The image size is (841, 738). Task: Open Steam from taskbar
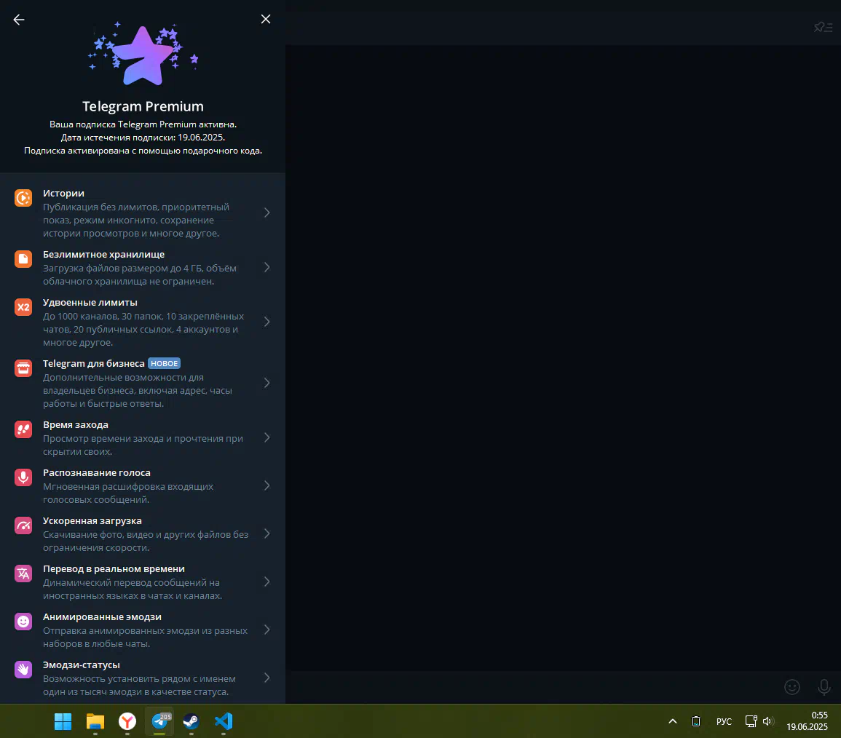point(192,721)
